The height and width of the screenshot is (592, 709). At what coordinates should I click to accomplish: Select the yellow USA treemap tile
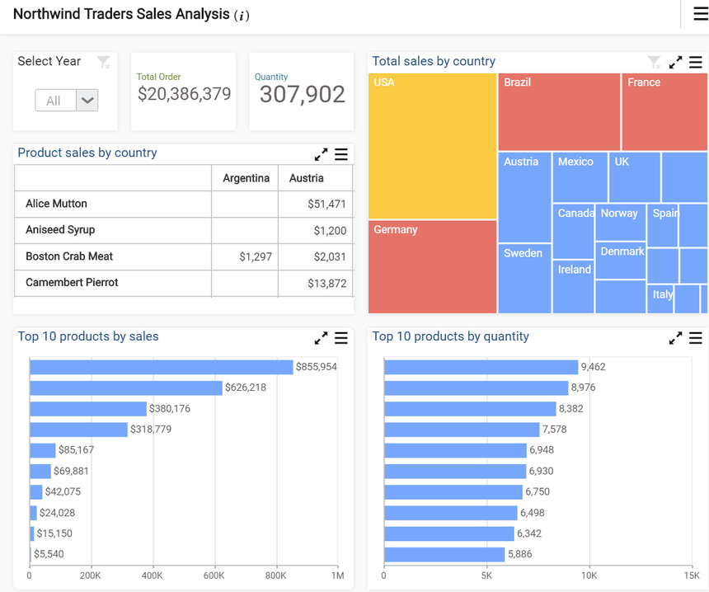[x=432, y=146]
